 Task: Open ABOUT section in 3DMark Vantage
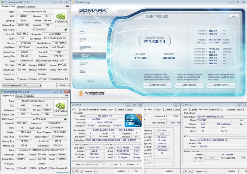coord(82,71)
